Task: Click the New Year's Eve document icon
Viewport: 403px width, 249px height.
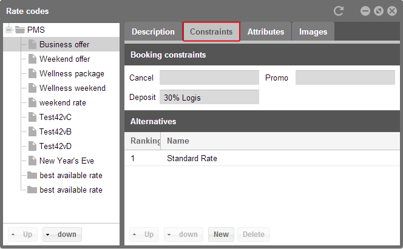Action: coord(32,161)
